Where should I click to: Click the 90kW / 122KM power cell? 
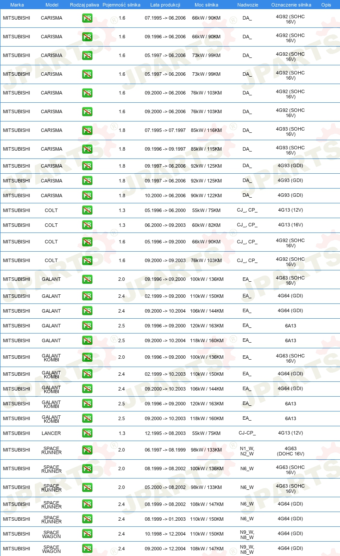pos(207,195)
